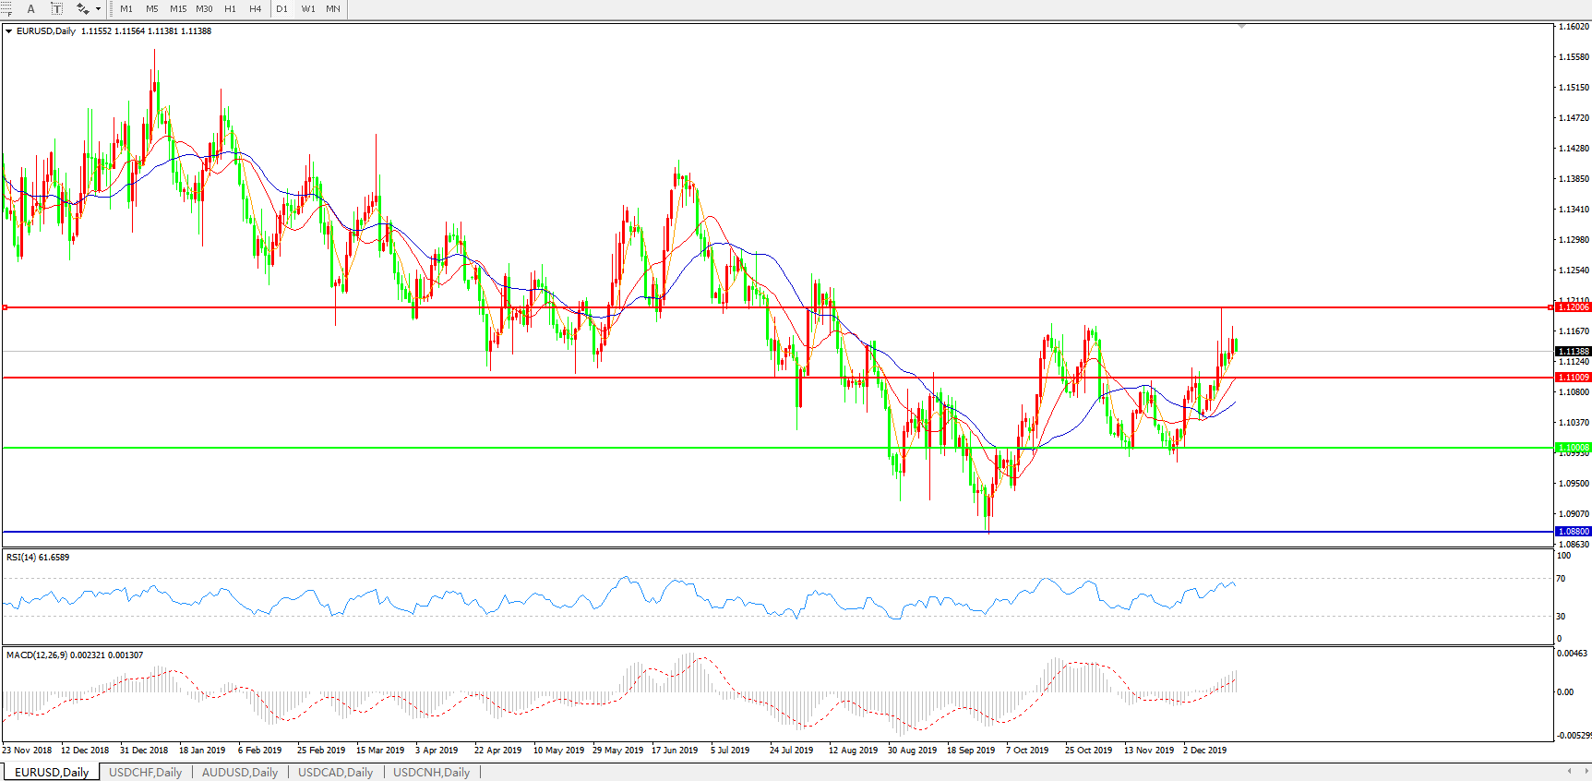Select the MN monthly timeframe
The height and width of the screenshot is (781, 1592).
click(x=333, y=9)
